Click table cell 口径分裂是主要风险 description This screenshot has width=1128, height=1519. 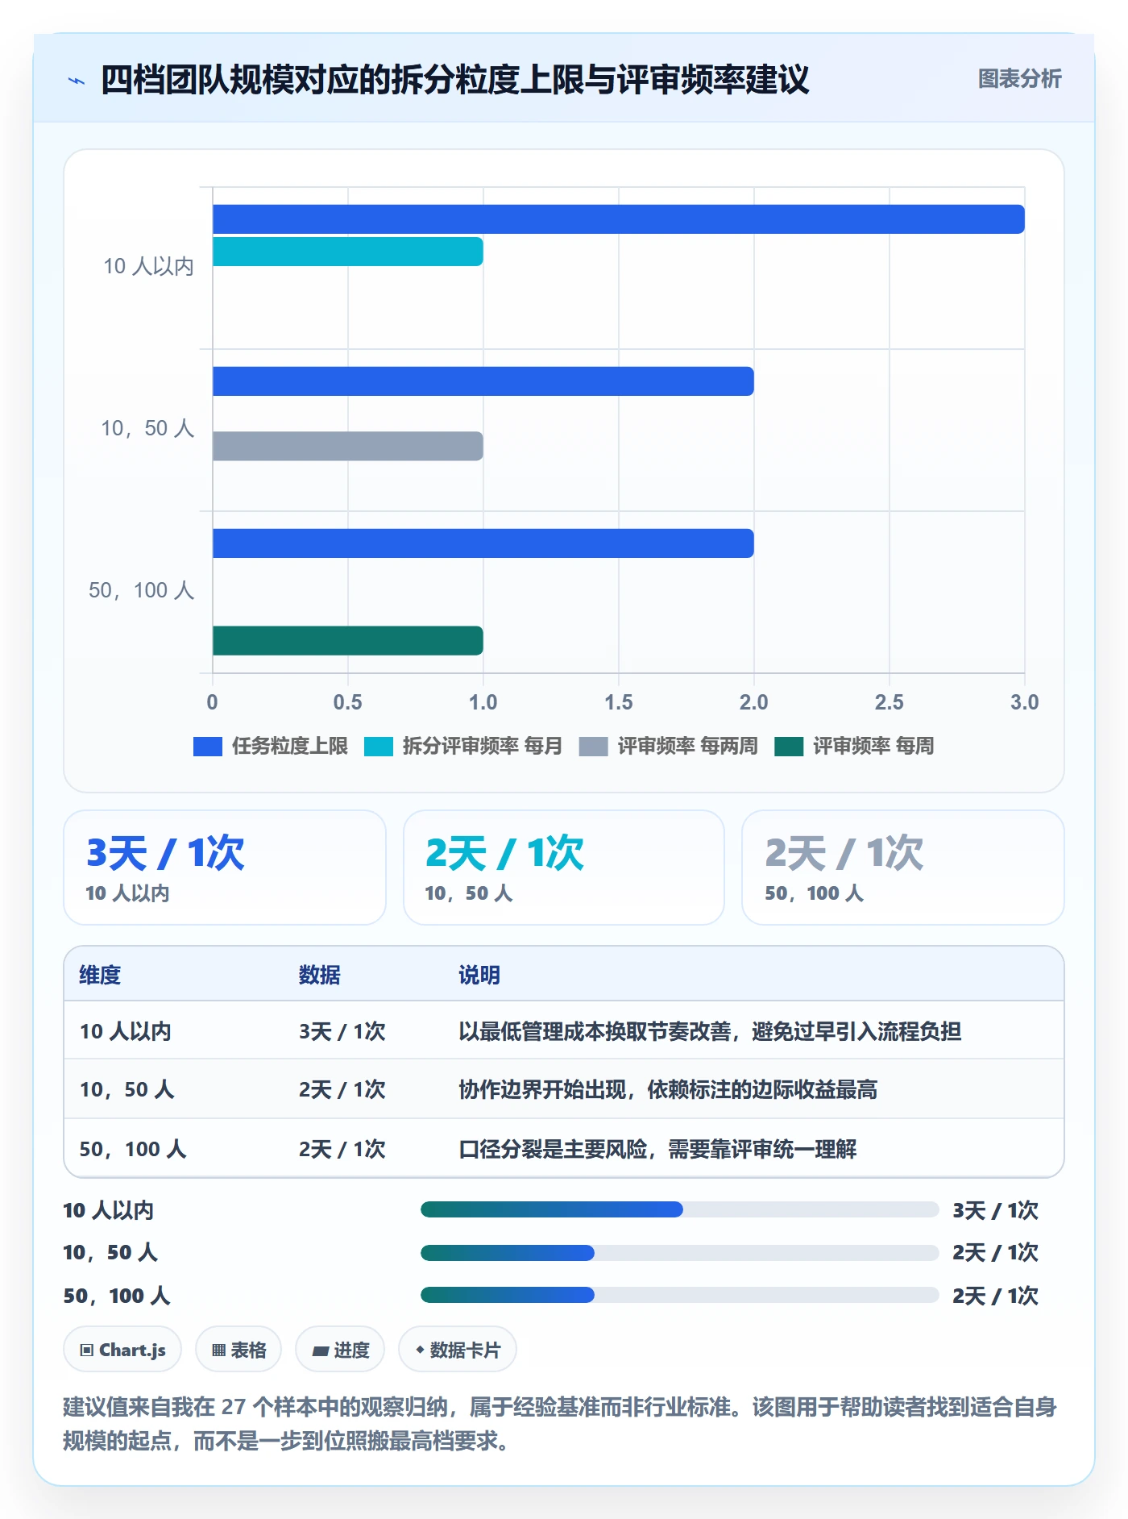pos(657,1149)
